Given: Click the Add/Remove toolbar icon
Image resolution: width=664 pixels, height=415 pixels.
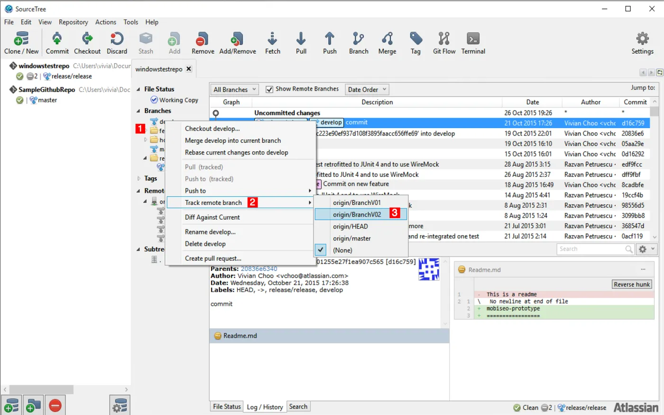Looking at the screenshot, I should tap(238, 43).
